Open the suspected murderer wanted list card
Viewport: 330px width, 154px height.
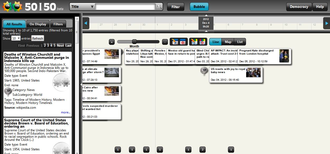(x=101, y=112)
